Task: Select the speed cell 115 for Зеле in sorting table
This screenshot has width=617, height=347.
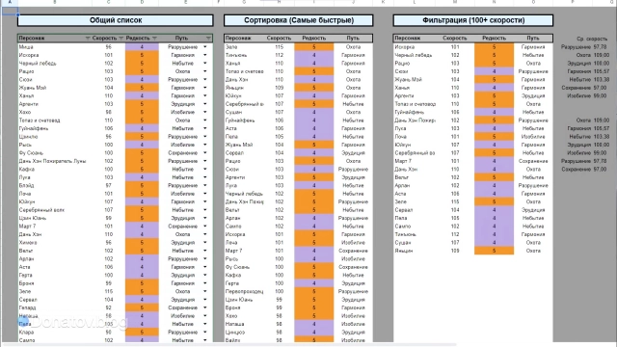Action: coord(279,47)
